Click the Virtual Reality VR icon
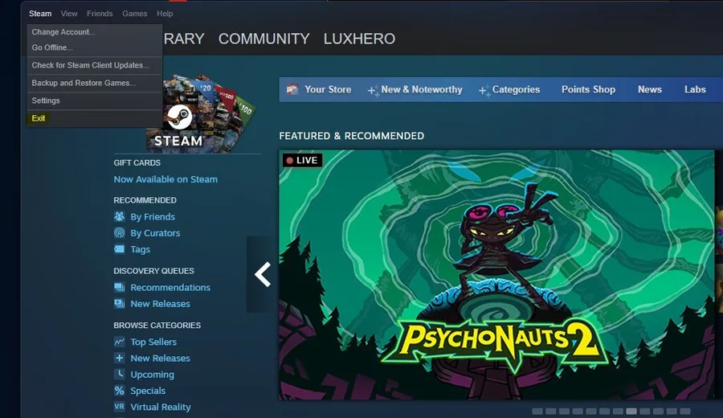Image resolution: width=723 pixels, height=418 pixels. (120, 407)
